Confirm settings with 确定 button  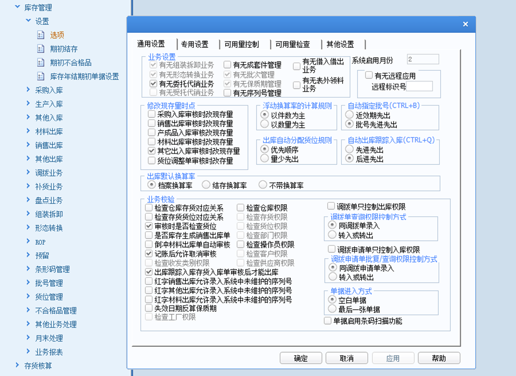click(x=301, y=358)
